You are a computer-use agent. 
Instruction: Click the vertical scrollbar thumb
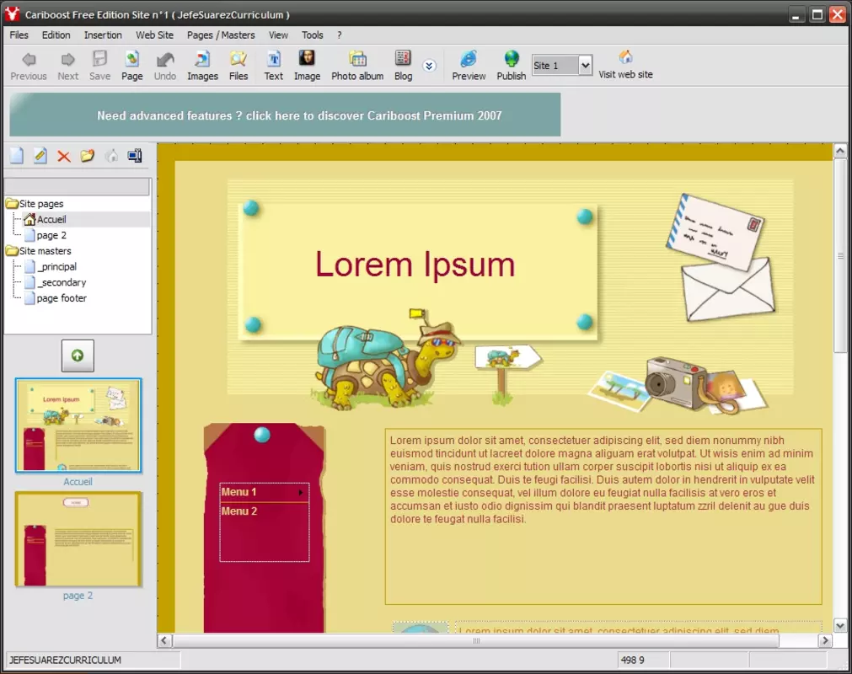[840, 255]
